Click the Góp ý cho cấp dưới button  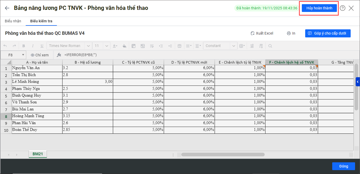tap(328, 33)
